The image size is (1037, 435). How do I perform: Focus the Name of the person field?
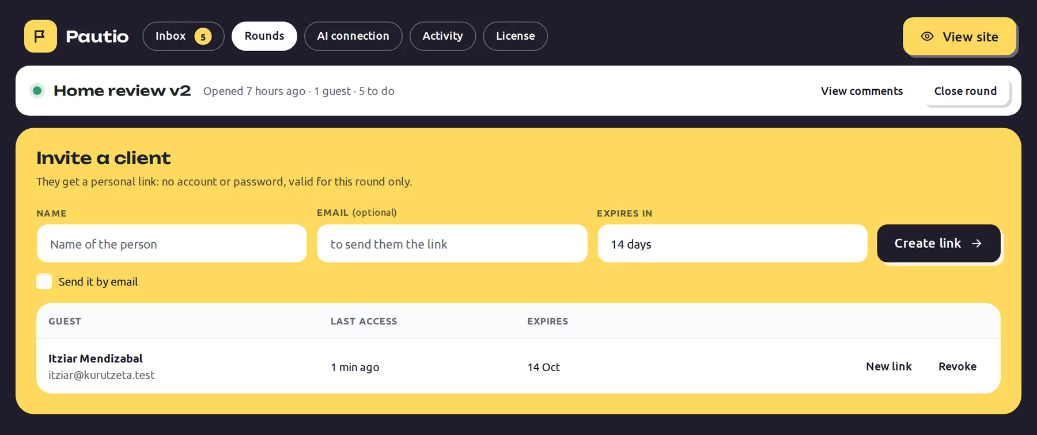[x=172, y=244]
